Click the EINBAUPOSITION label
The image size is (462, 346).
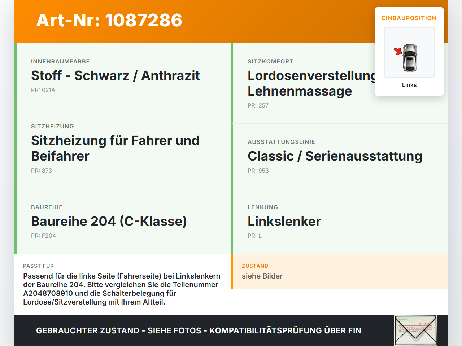point(409,18)
